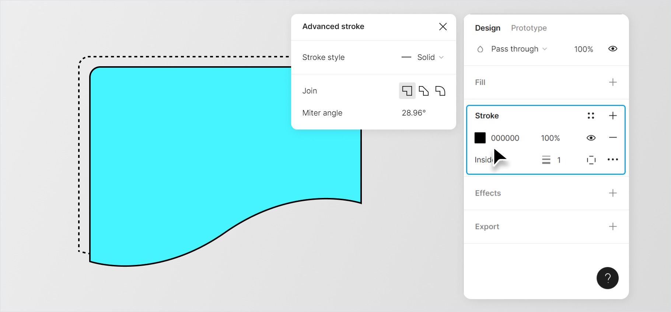Add a fill with the plus button
The image size is (671, 312).
[612, 82]
